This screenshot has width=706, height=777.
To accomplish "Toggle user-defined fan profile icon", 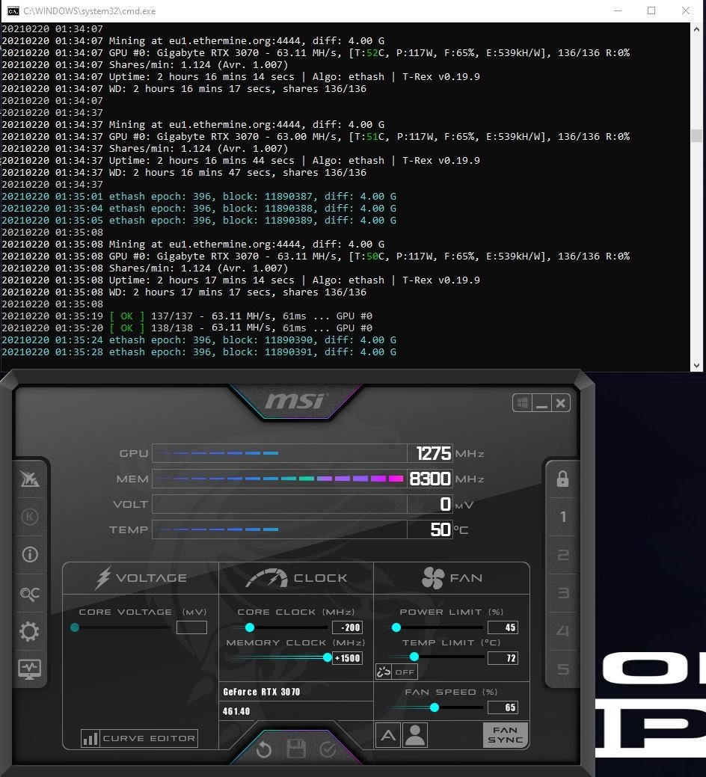I will [x=414, y=735].
